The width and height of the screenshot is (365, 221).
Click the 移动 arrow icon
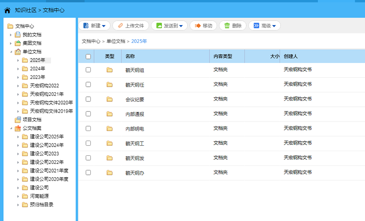point(198,26)
